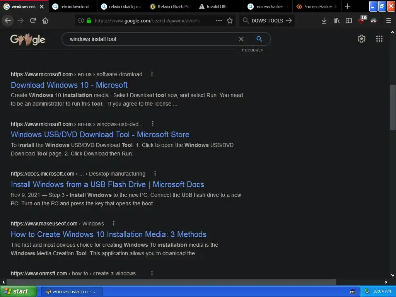Screen dimensions: 396x297
Task: Toggle the sidebar view icon
Action: point(349,21)
